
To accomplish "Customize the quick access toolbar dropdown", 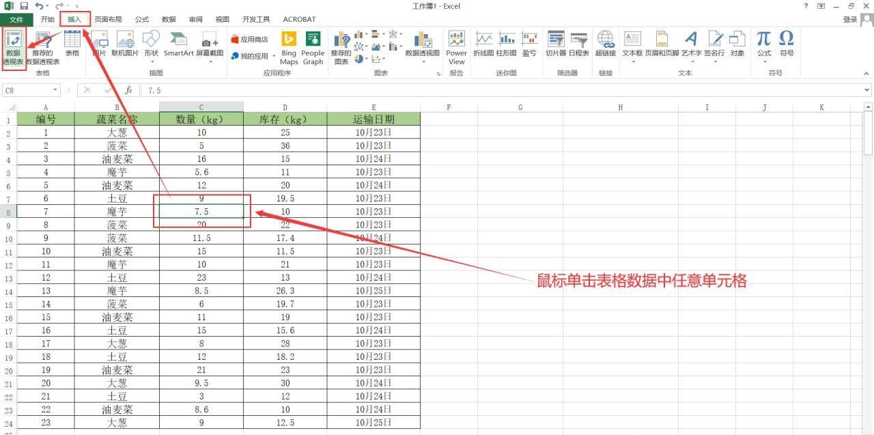I will pos(77,6).
